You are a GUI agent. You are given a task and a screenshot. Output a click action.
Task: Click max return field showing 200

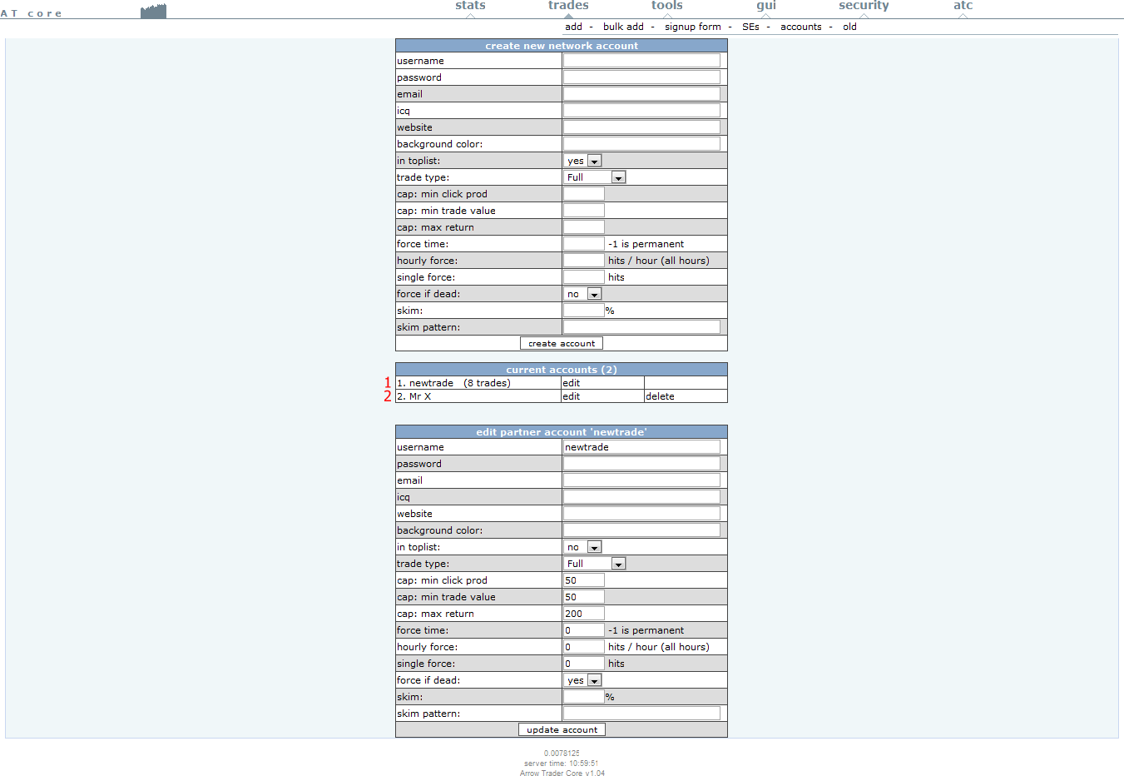584,614
